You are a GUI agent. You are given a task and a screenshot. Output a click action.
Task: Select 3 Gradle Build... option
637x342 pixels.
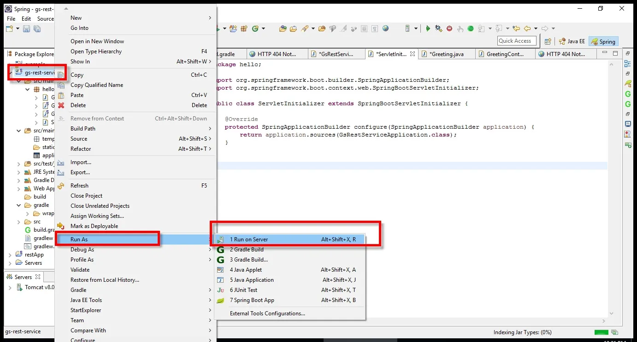[290, 260]
